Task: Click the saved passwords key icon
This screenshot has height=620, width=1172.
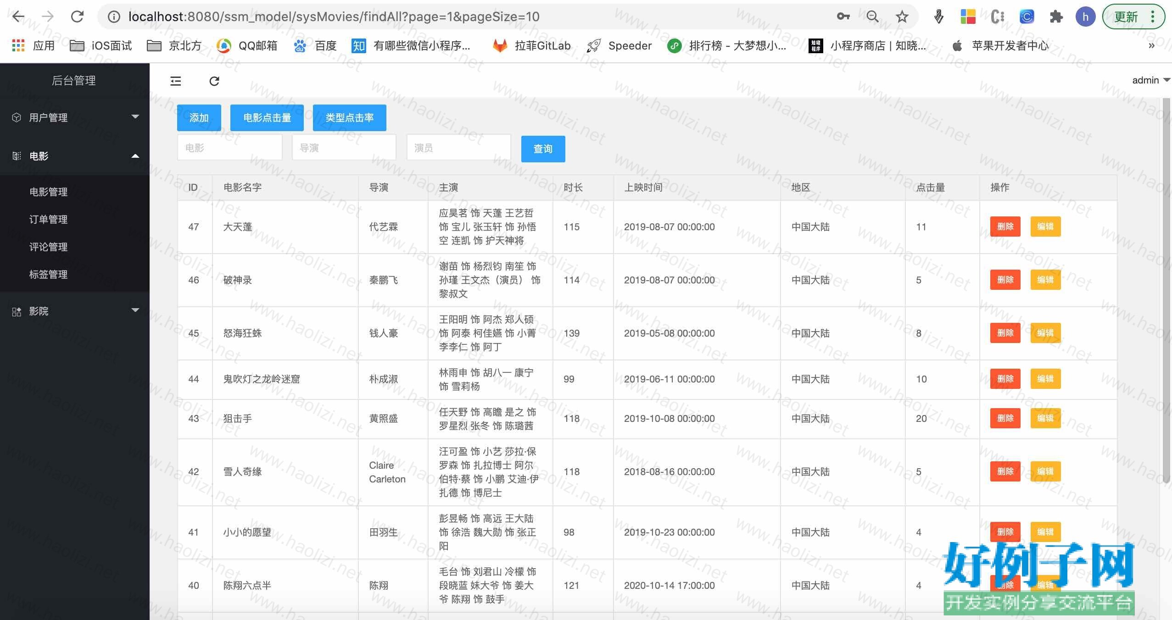Action: pos(843,17)
